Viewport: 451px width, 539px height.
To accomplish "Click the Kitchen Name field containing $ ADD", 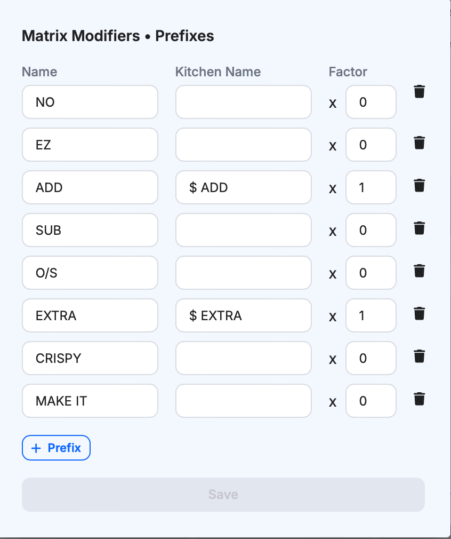I will 243,187.
